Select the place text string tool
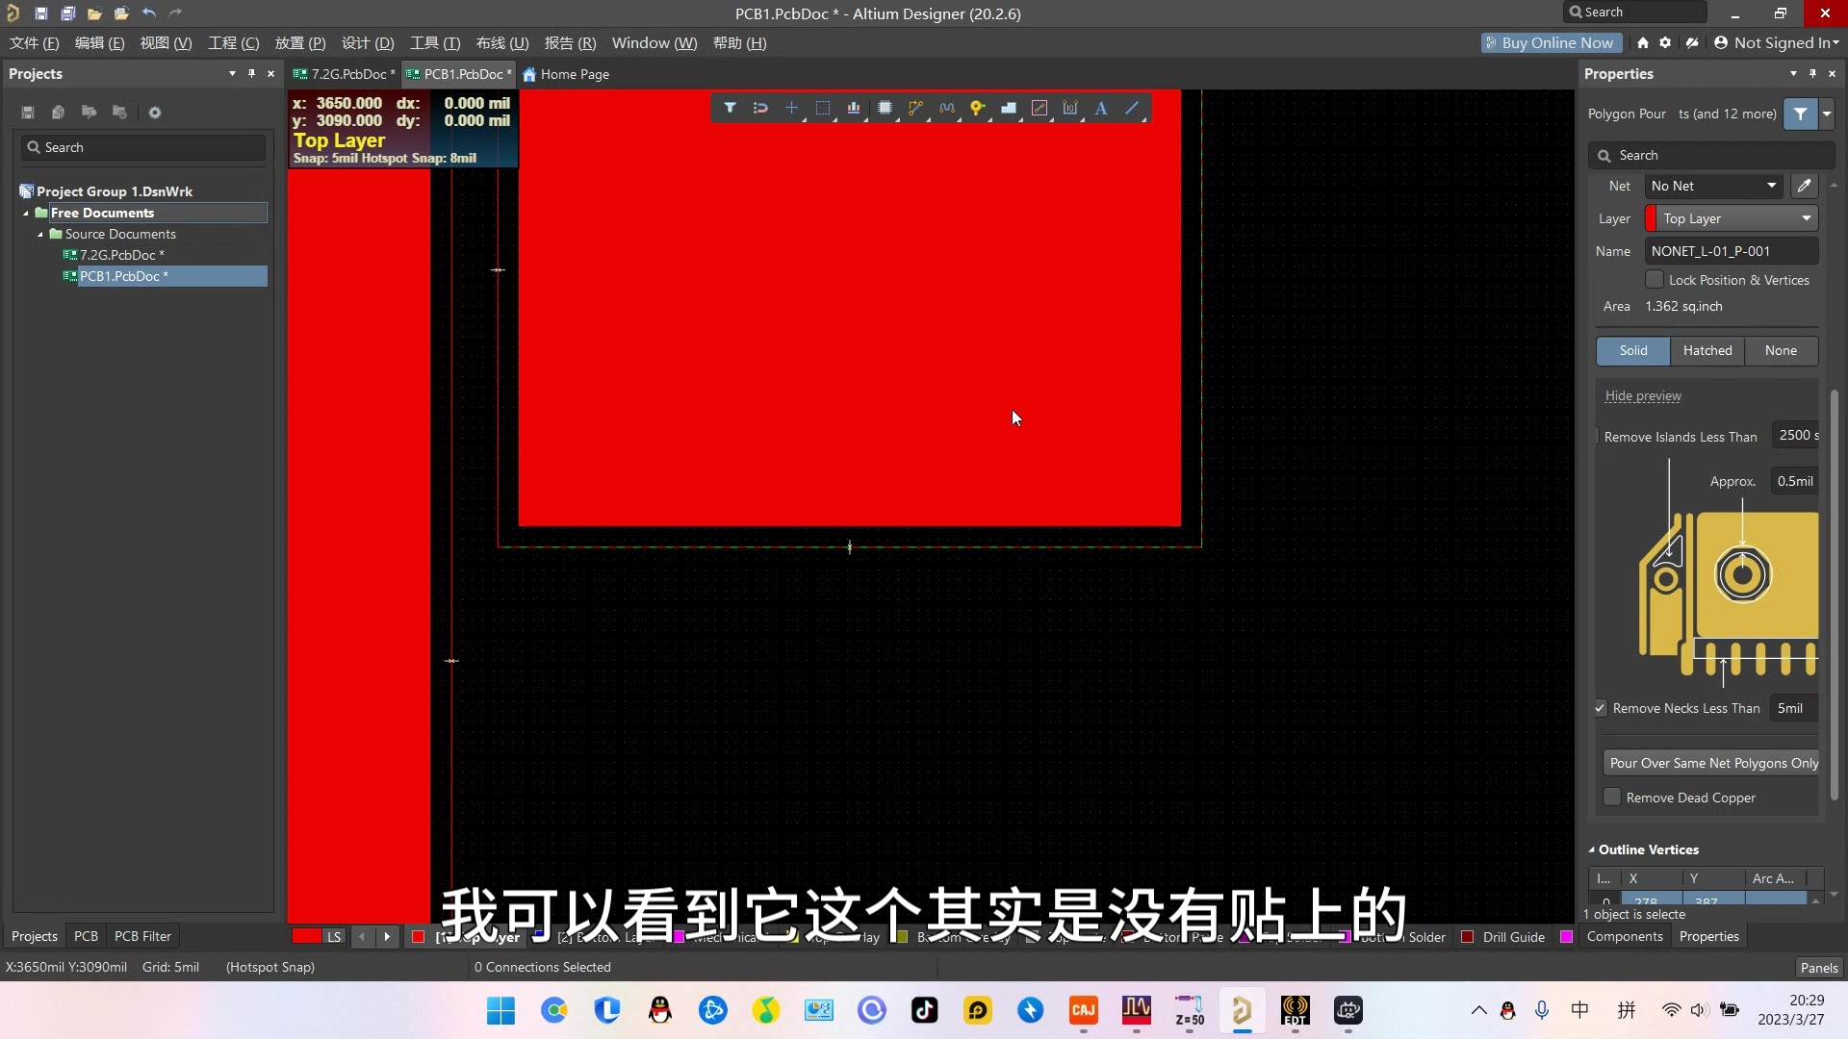The height and width of the screenshot is (1039, 1848). [1101, 109]
